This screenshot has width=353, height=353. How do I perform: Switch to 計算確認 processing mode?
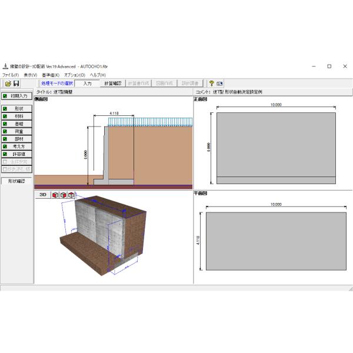pyautogui.click(x=112, y=84)
